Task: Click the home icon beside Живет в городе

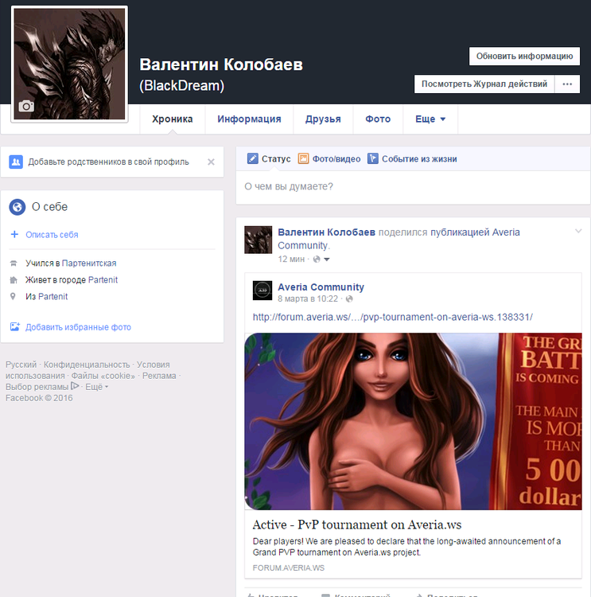Action: 14,280
